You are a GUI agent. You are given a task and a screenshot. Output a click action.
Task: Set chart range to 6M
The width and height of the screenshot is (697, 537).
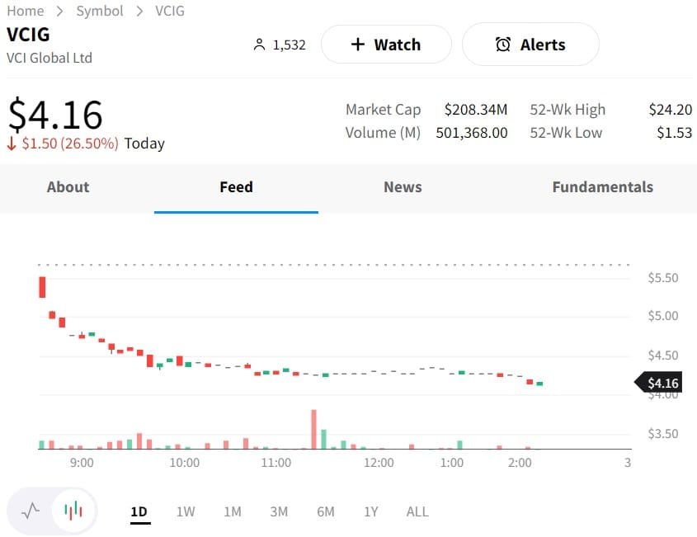326,511
